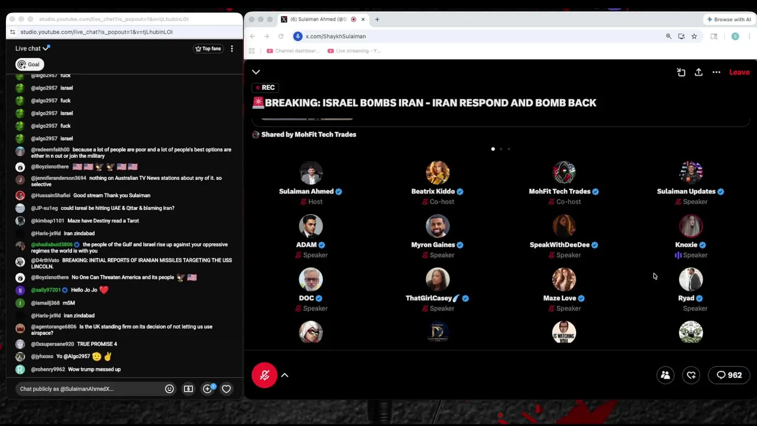
Task: Open the emoji picker in live chat
Action: (x=169, y=389)
